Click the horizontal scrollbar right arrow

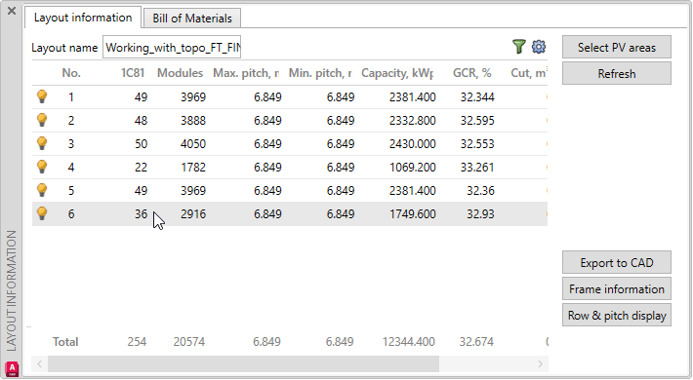click(540, 363)
